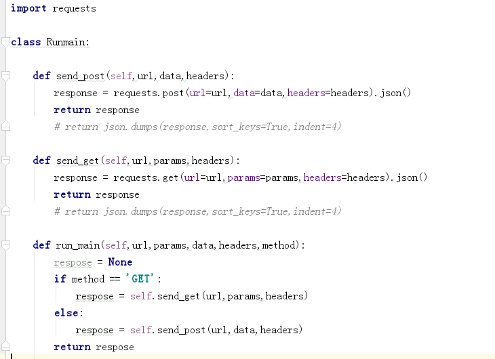
Task: Click 'respose' in 'respose = None' line
Action: 73,263
